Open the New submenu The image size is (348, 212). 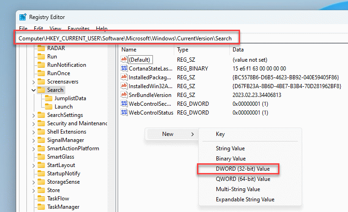click(172, 134)
